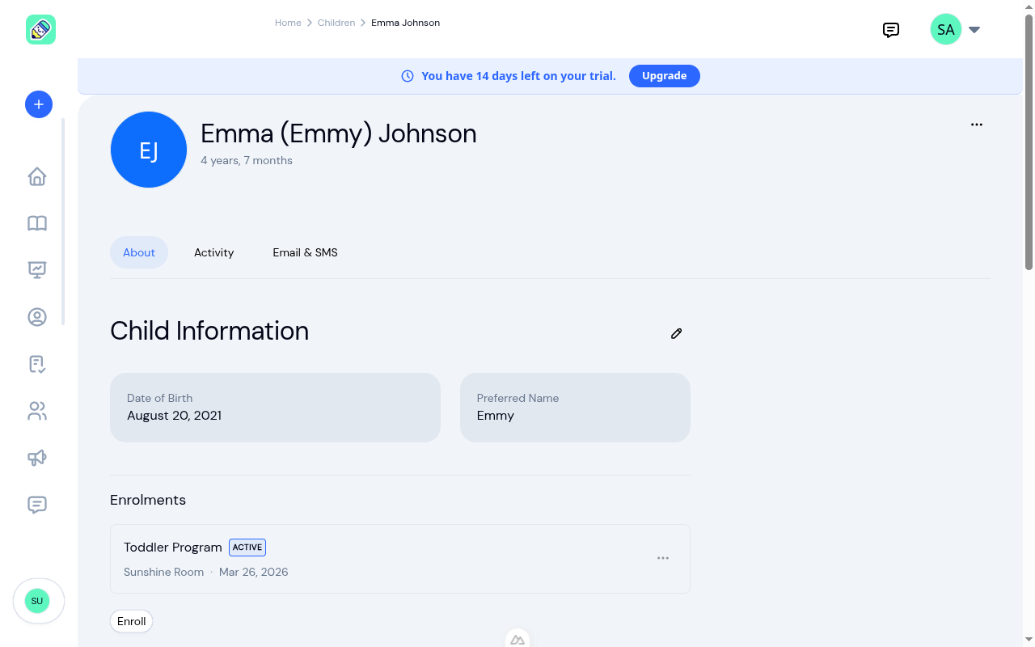Image resolution: width=1035 pixels, height=647 pixels.
Task: Switch to the Email & SMS tab
Action: point(305,252)
